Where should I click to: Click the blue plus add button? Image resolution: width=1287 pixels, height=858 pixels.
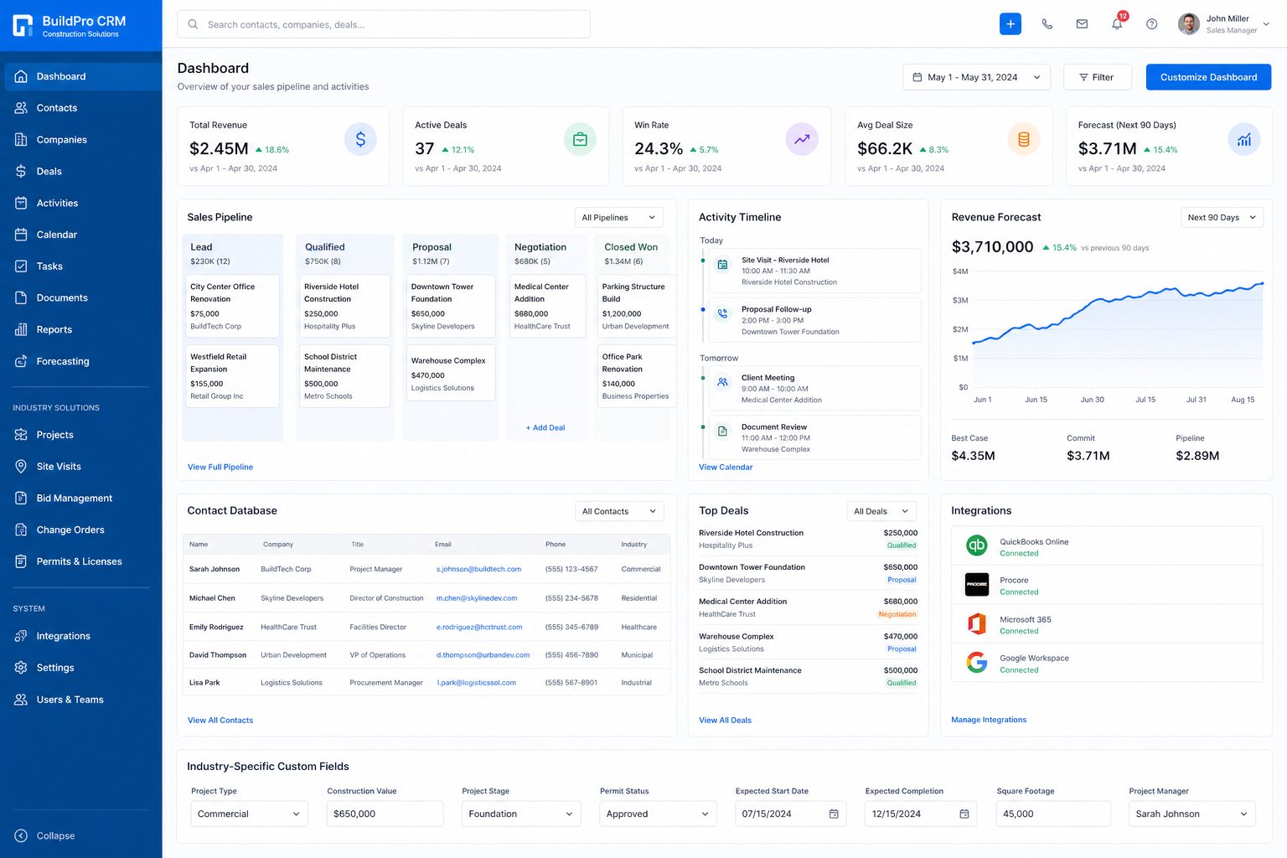[1010, 24]
